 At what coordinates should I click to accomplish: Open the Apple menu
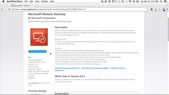(x=3, y=1)
